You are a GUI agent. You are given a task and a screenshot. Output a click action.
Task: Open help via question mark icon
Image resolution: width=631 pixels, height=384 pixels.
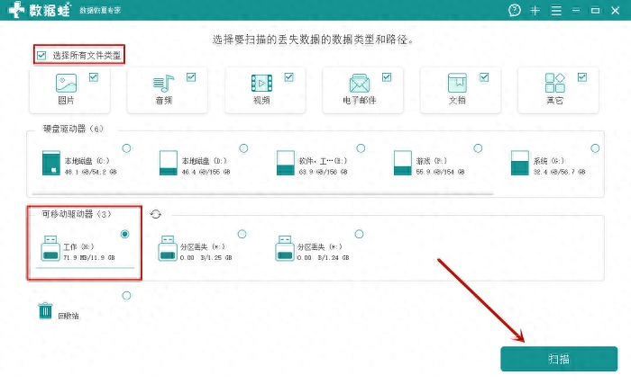pyautogui.click(x=514, y=10)
